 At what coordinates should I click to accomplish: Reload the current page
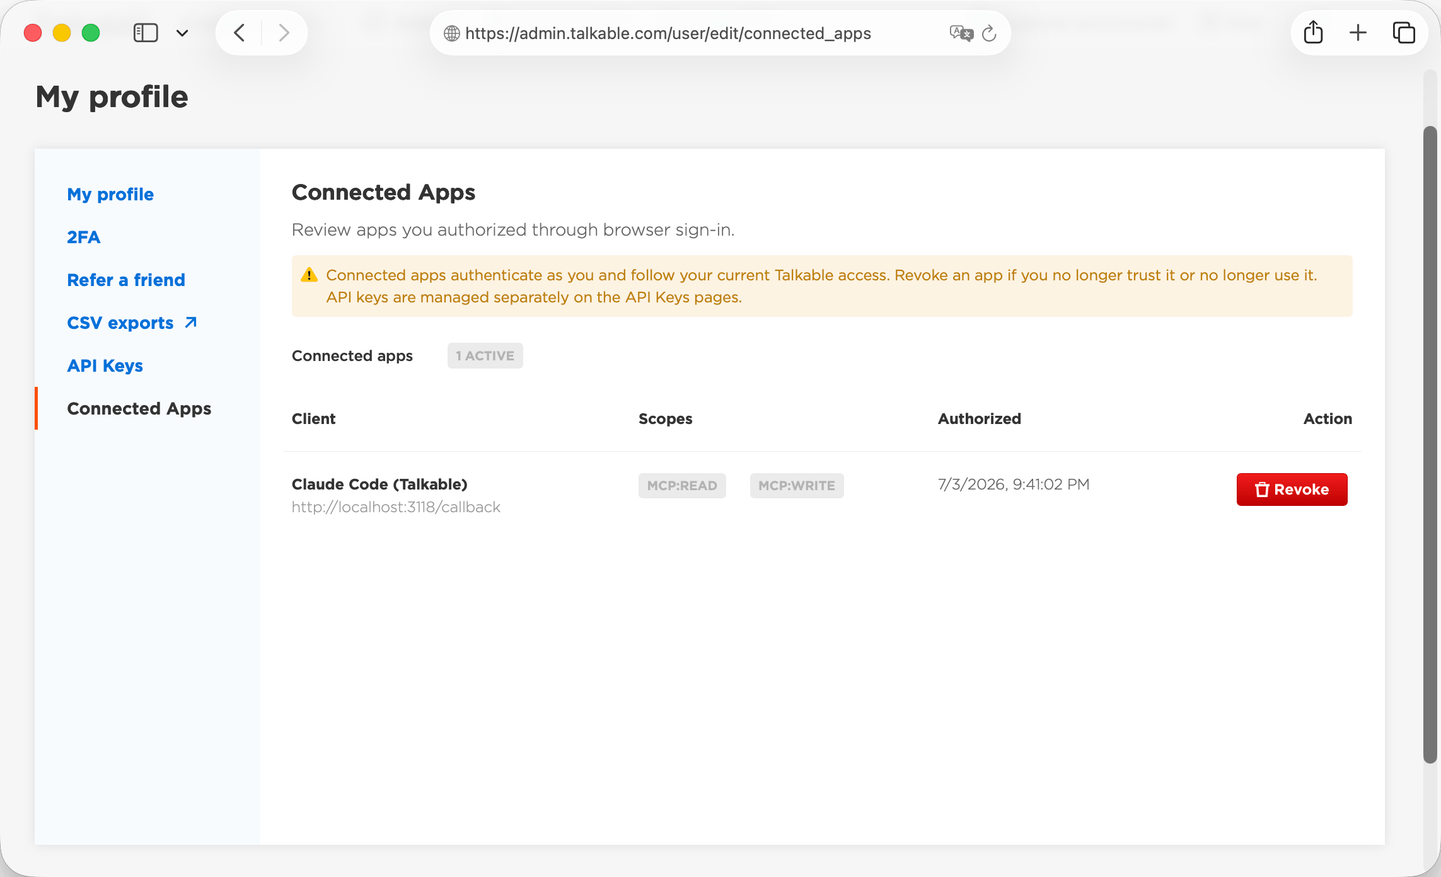989,33
